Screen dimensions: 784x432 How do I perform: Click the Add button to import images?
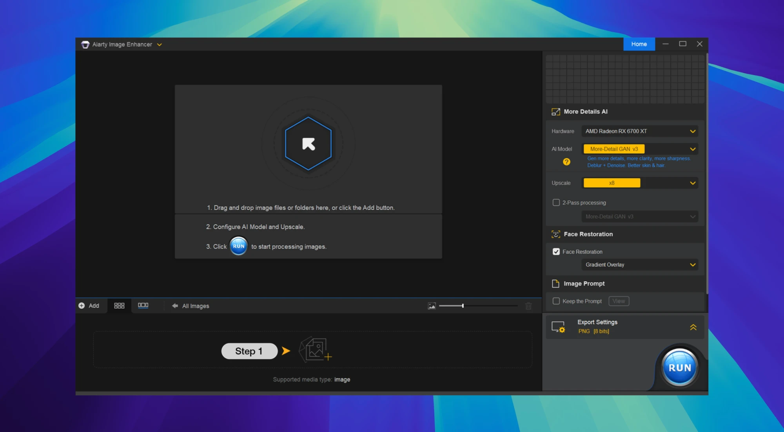[x=90, y=306]
